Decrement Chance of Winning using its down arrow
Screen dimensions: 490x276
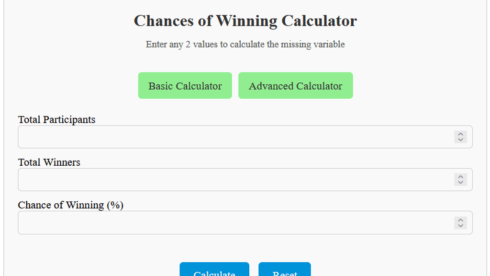(460, 225)
